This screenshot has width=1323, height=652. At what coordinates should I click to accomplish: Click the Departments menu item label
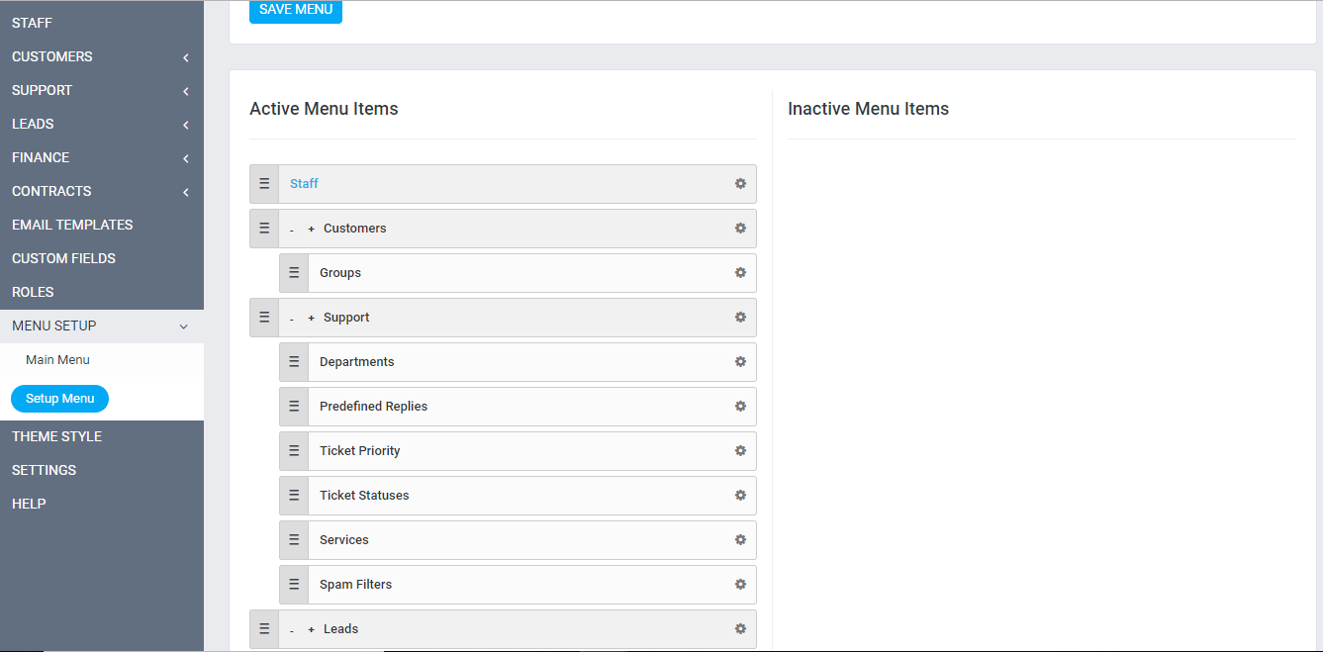click(356, 362)
